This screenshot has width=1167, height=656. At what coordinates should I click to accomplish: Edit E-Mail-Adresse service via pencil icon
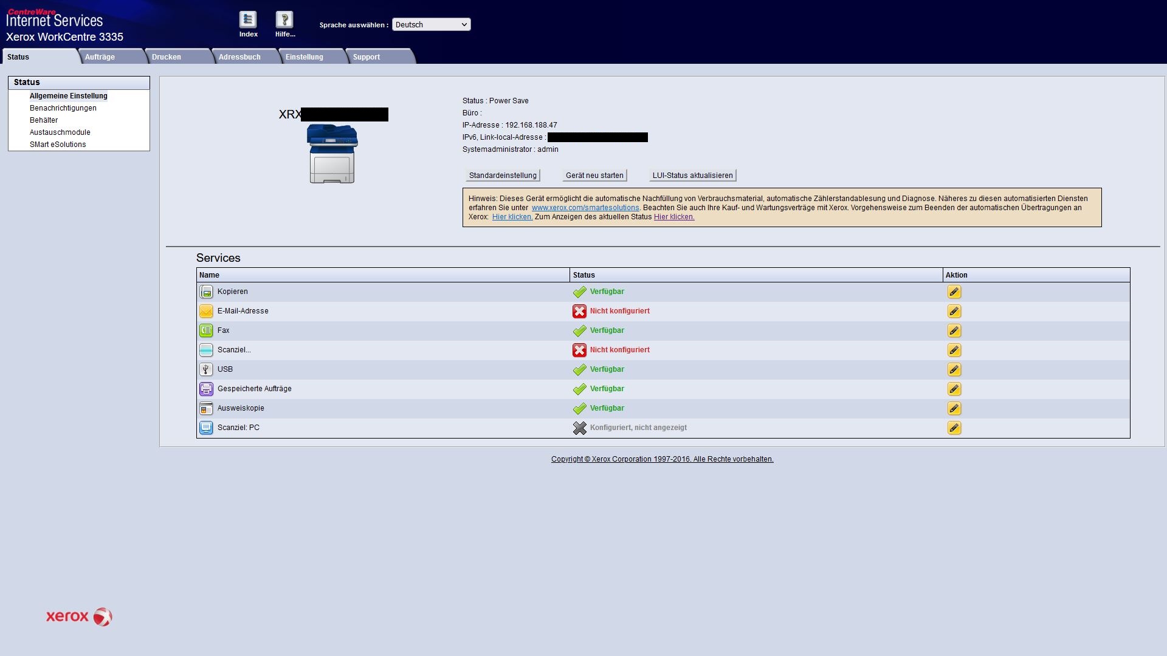click(954, 312)
